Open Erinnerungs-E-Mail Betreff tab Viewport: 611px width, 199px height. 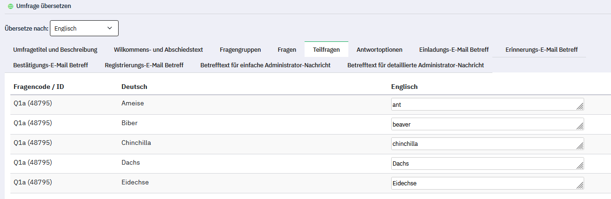pos(541,49)
